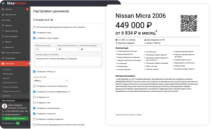Click the Рабочий стол home icon
The height and width of the screenshot is (129, 213).
click(x=3, y=15)
